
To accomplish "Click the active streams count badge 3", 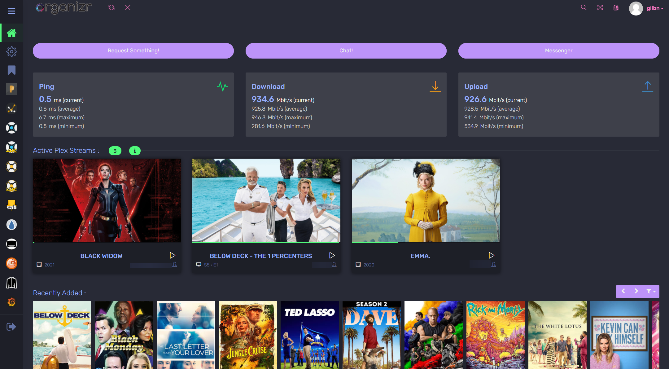I will pos(115,151).
